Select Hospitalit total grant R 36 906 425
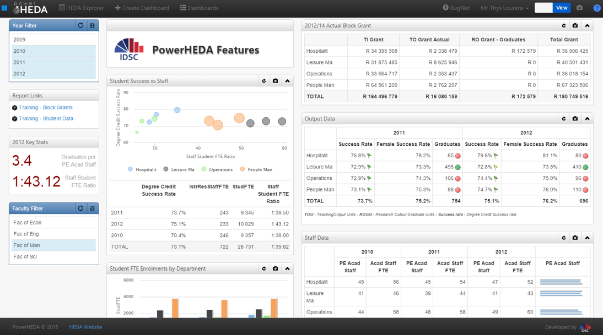 (x=572, y=51)
